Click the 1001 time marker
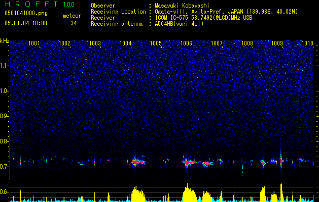Screen dimensions: 319x202 tap(34, 43)
